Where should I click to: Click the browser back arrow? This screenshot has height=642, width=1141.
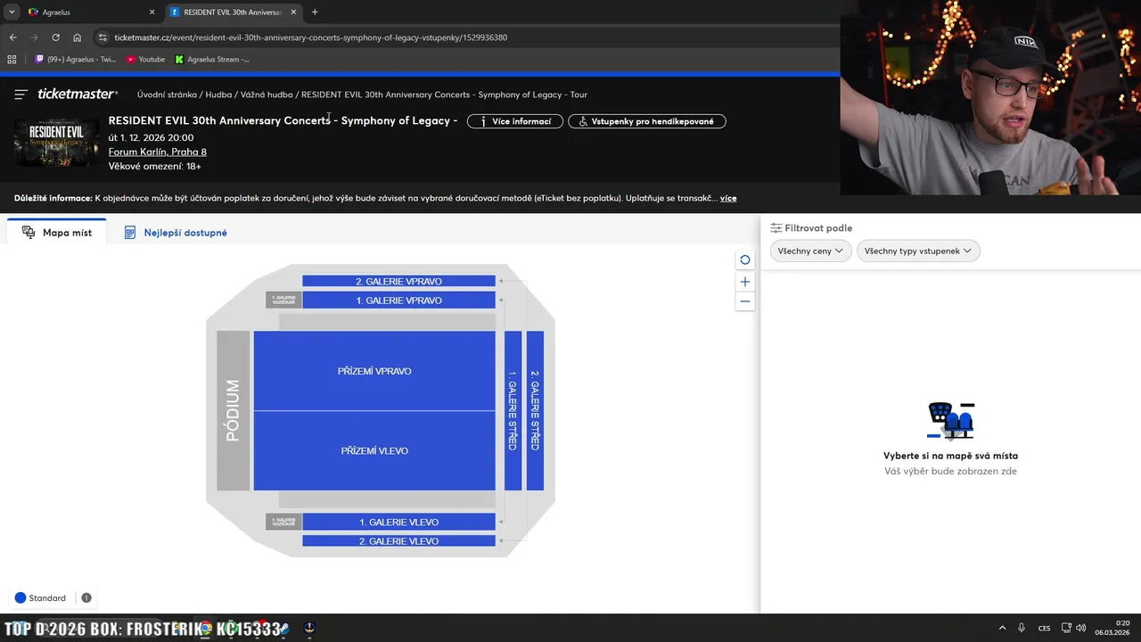12,37
